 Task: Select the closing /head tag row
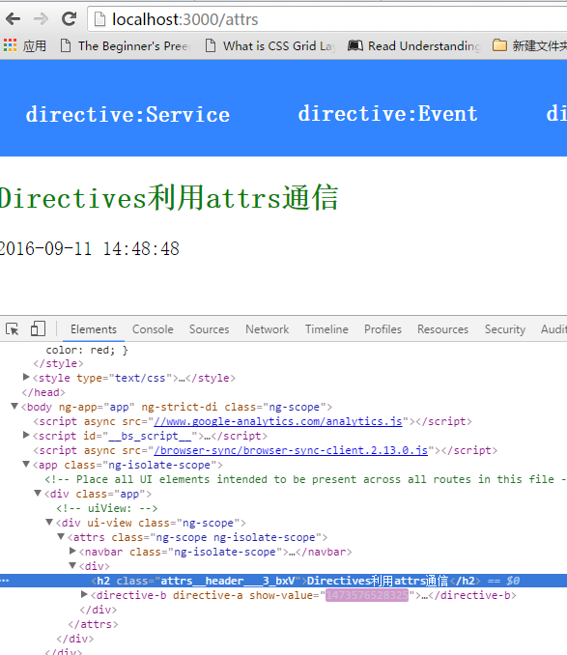point(43,392)
